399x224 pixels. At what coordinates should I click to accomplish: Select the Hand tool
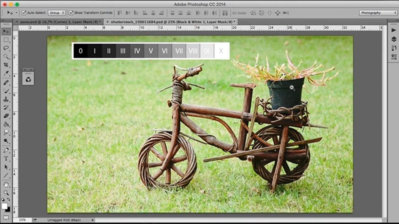click(6, 184)
